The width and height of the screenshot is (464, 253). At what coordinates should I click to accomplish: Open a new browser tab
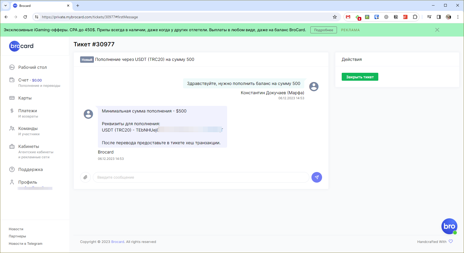click(78, 6)
